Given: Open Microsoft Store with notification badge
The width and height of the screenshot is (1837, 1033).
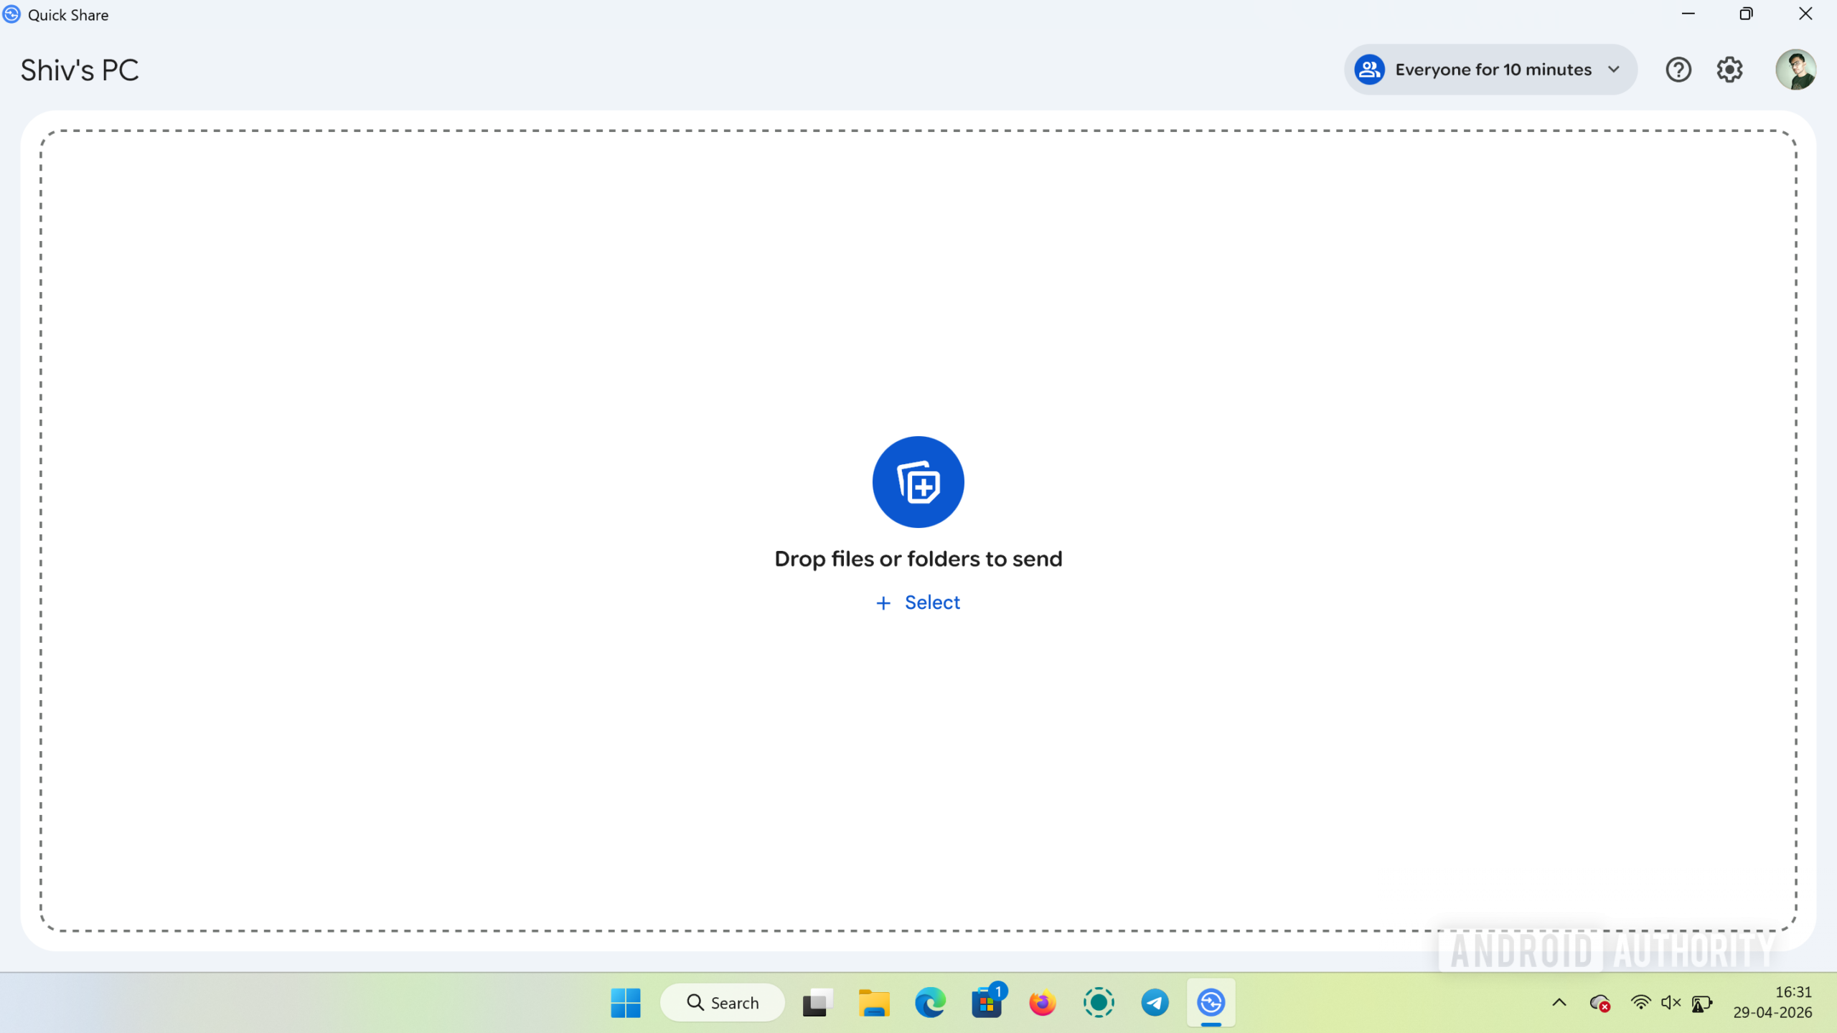Looking at the screenshot, I should click(988, 1002).
